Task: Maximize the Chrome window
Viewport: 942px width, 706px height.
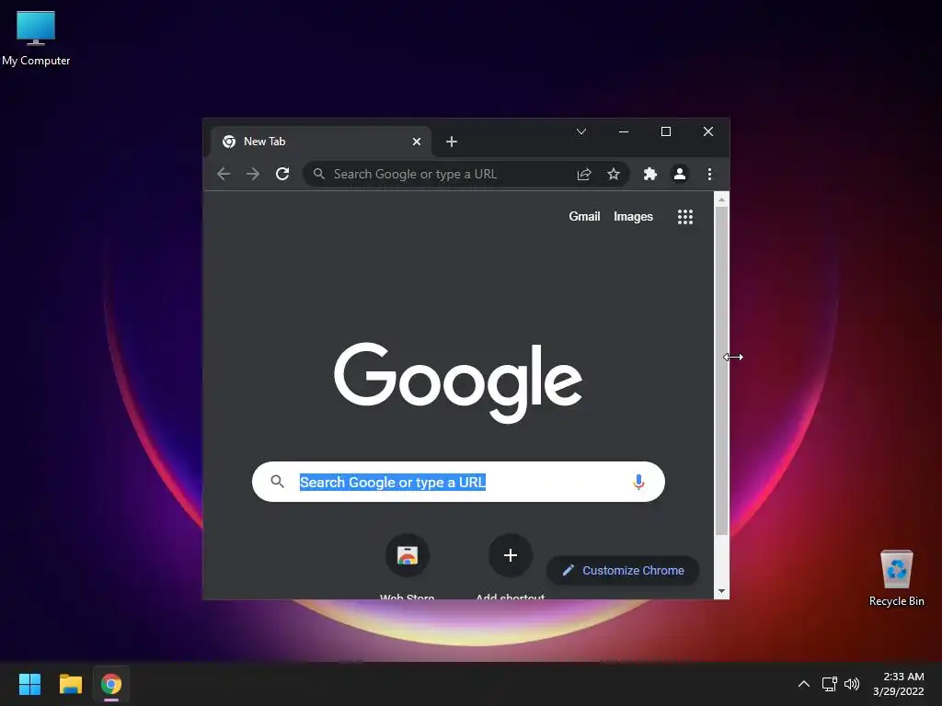Action: (x=666, y=131)
